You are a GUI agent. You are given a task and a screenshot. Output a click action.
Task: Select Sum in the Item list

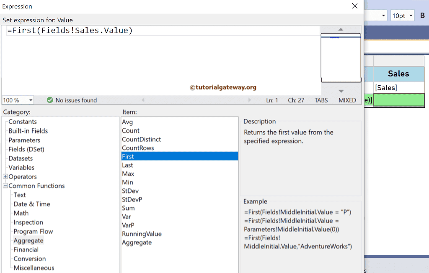coord(128,208)
